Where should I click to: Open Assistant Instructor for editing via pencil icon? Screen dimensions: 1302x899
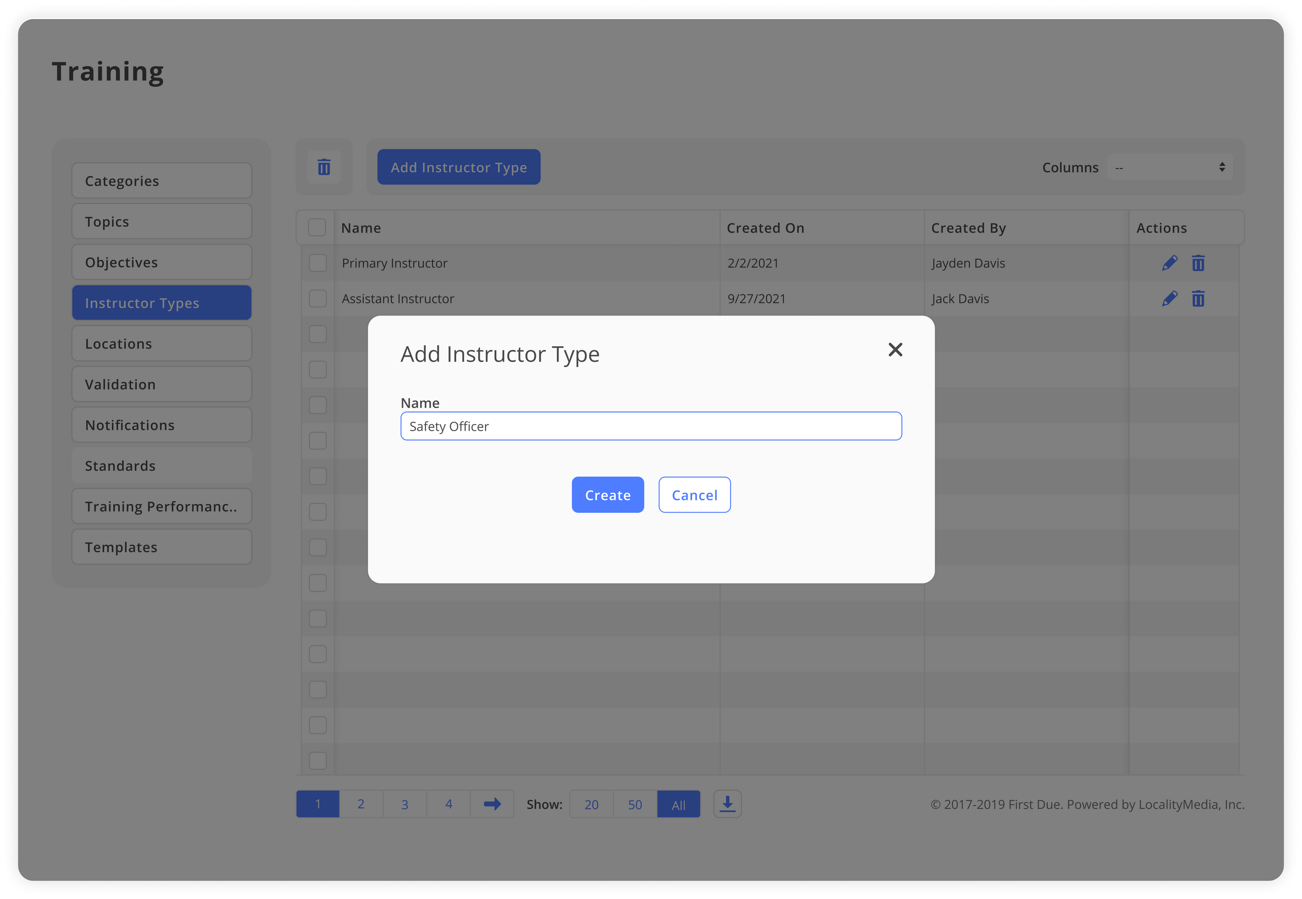click(1169, 298)
